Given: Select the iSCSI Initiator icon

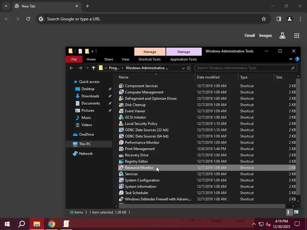Looking at the screenshot, I should coord(121,117).
